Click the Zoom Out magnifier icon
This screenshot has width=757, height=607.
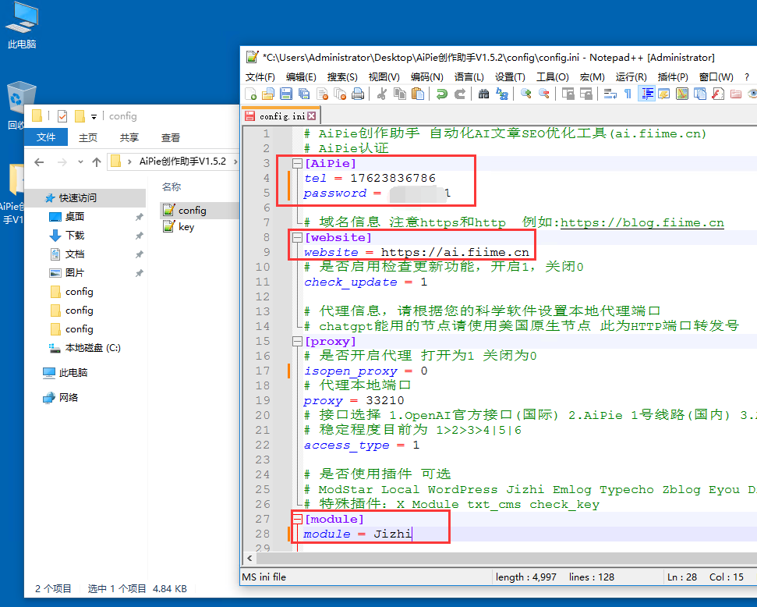click(543, 94)
